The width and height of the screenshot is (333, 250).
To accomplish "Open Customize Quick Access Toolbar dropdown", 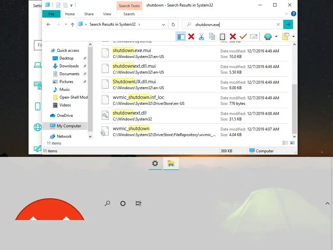I will click(71, 5).
